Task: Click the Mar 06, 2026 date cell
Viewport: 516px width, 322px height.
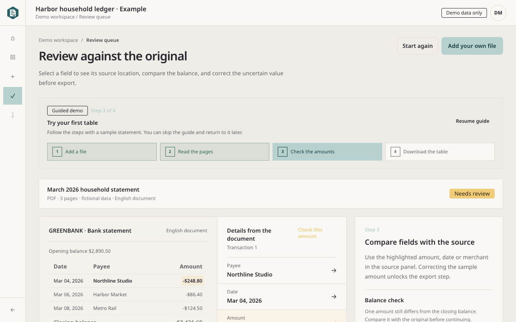Action: [x=68, y=295]
